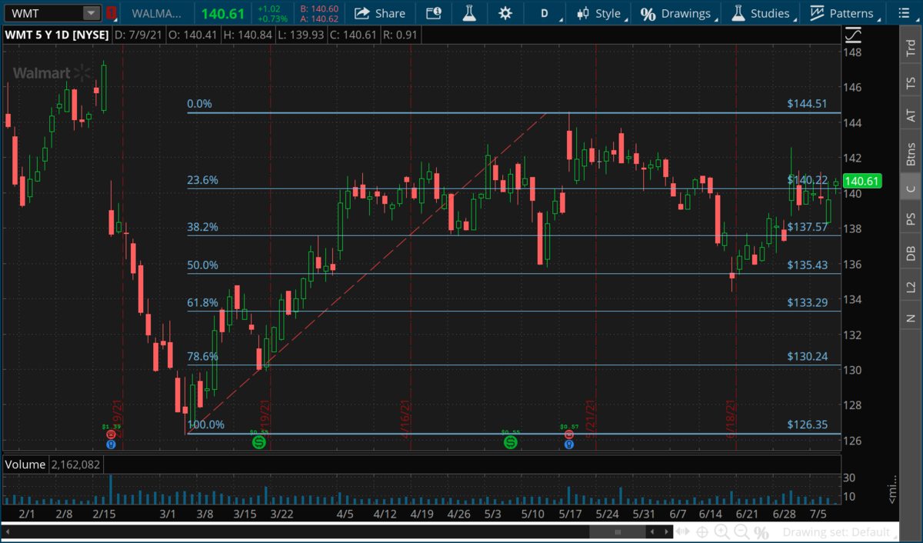Open the news and calendar events icon
The image size is (923, 543).
pyautogui.click(x=434, y=13)
